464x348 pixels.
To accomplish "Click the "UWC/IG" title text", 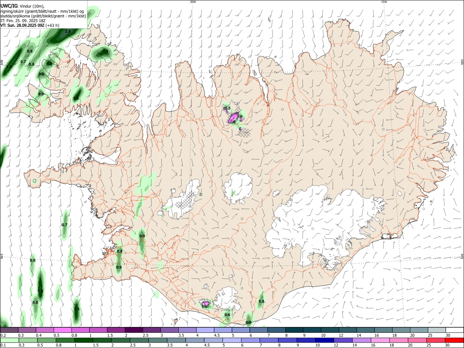I will tap(9, 5).
